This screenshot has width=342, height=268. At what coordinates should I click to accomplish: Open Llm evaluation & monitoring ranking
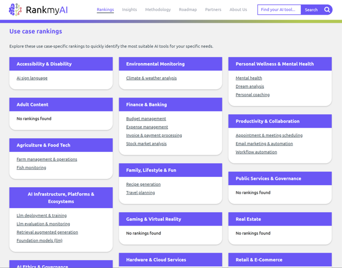pyautogui.click(x=43, y=224)
